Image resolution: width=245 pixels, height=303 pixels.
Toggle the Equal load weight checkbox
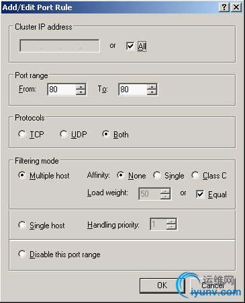point(200,194)
